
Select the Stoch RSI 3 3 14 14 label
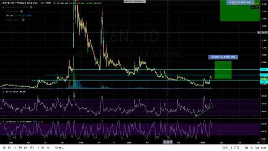click(x=18, y=122)
